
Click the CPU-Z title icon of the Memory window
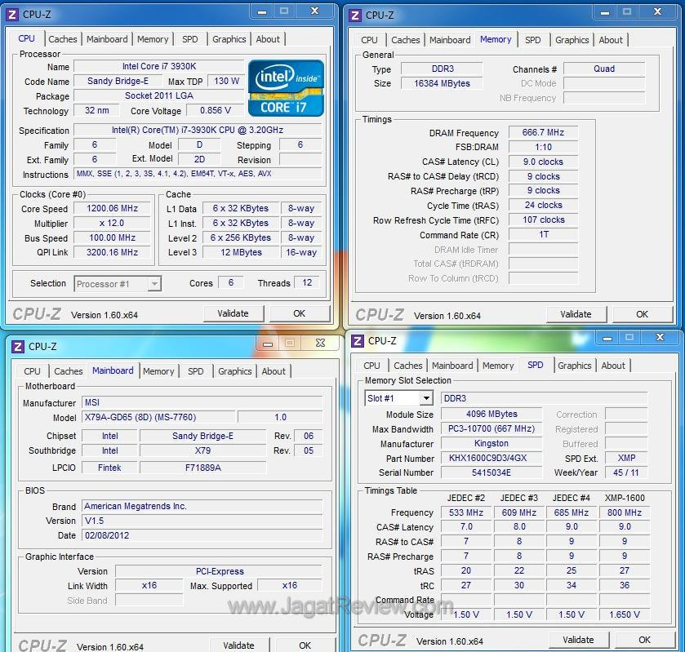[x=355, y=15]
